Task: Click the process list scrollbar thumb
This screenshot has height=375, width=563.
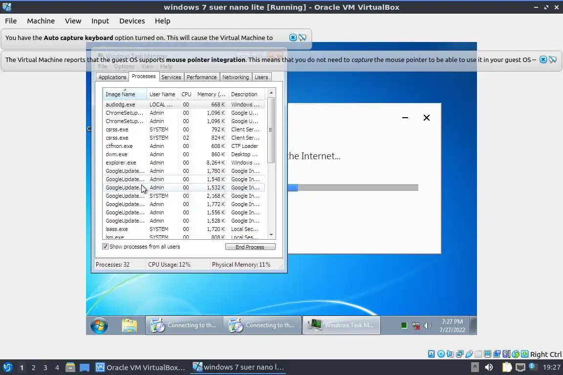Action: 271,130
